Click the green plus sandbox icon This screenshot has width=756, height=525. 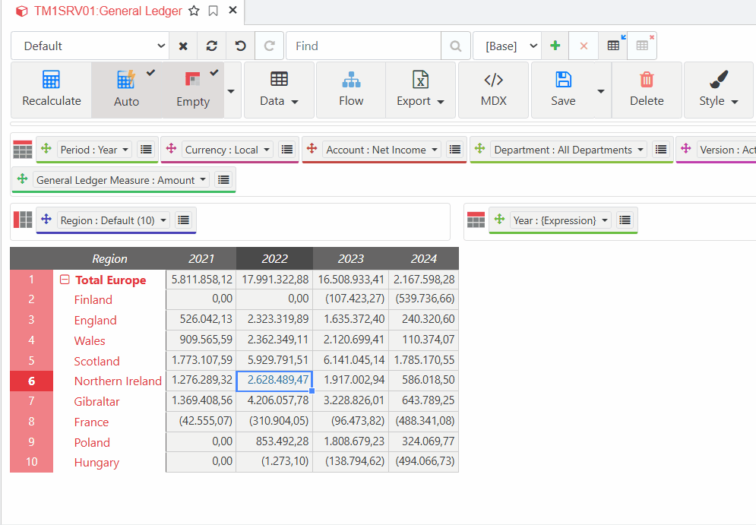click(x=555, y=46)
